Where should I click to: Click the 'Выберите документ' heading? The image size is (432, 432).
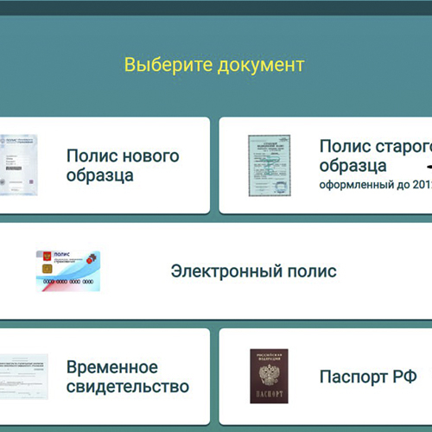click(x=214, y=65)
